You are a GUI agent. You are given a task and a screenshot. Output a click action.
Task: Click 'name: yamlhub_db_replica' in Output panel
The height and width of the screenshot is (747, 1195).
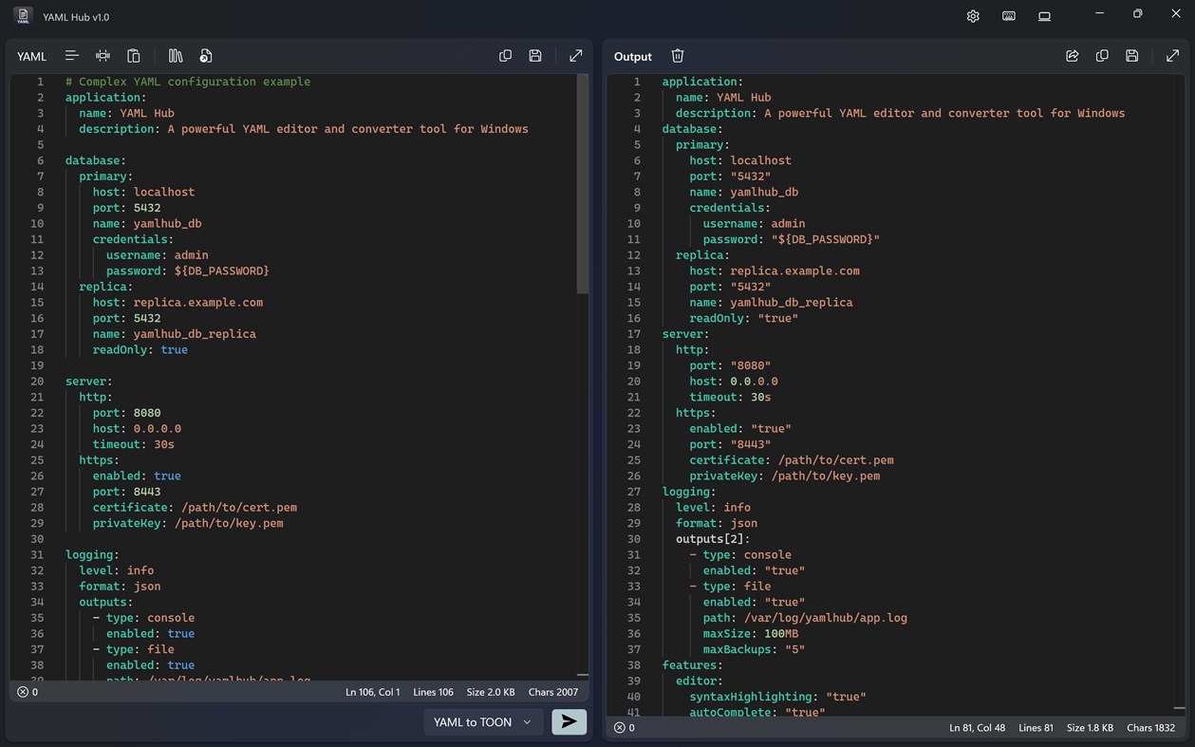pyautogui.click(x=771, y=302)
